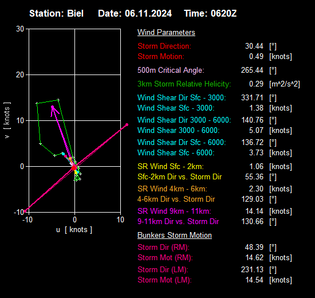
Task: Click the pink dot at lower-left line end
Action: [x=25, y=211]
